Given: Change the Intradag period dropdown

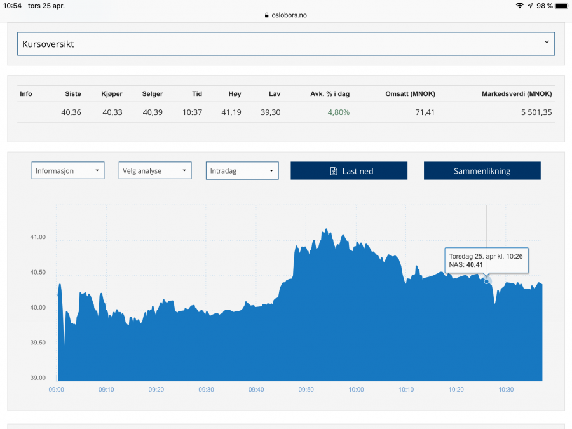Looking at the screenshot, I should point(242,170).
